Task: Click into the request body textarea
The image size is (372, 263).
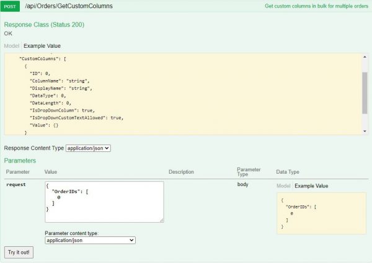Action: coord(104,202)
